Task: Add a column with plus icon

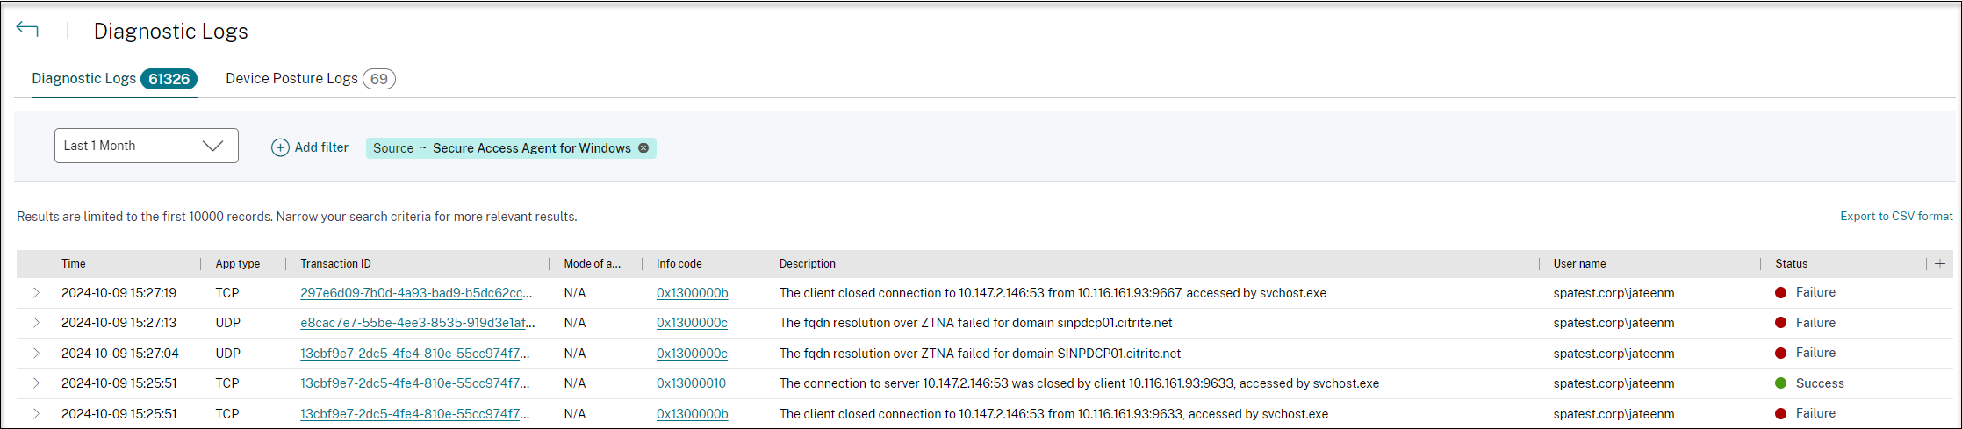Action: click(1940, 263)
